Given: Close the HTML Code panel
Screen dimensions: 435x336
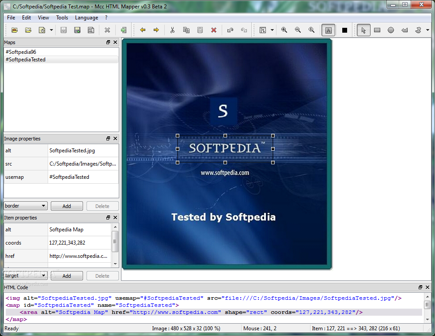Looking at the screenshot, I should (x=427, y=287).
